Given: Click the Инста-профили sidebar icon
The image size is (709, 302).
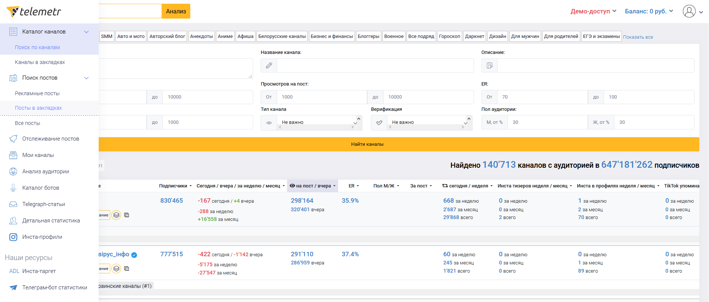Looking at the screenshot, I should (13, 237).
